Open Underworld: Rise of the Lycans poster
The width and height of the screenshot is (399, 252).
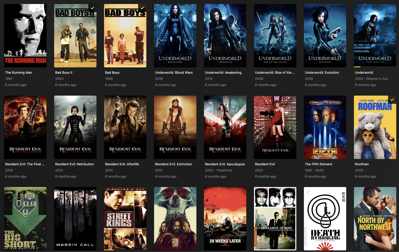pyautogui.click(x=275, y=36)
